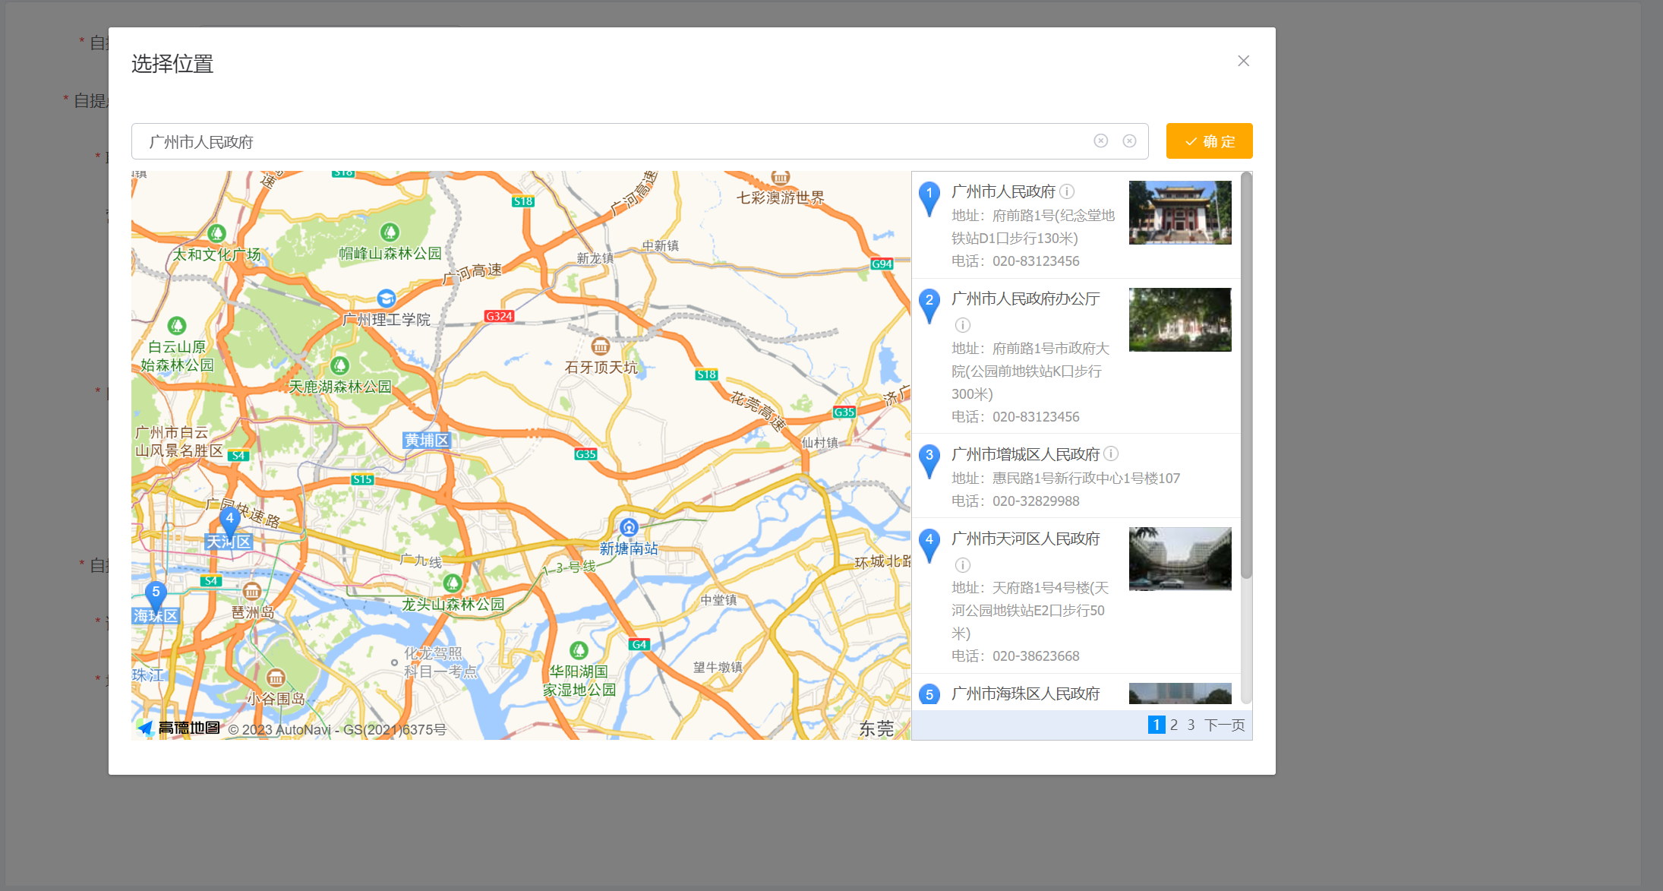Click result title 广州市增城区人民政府

(x=1025, y=454)
